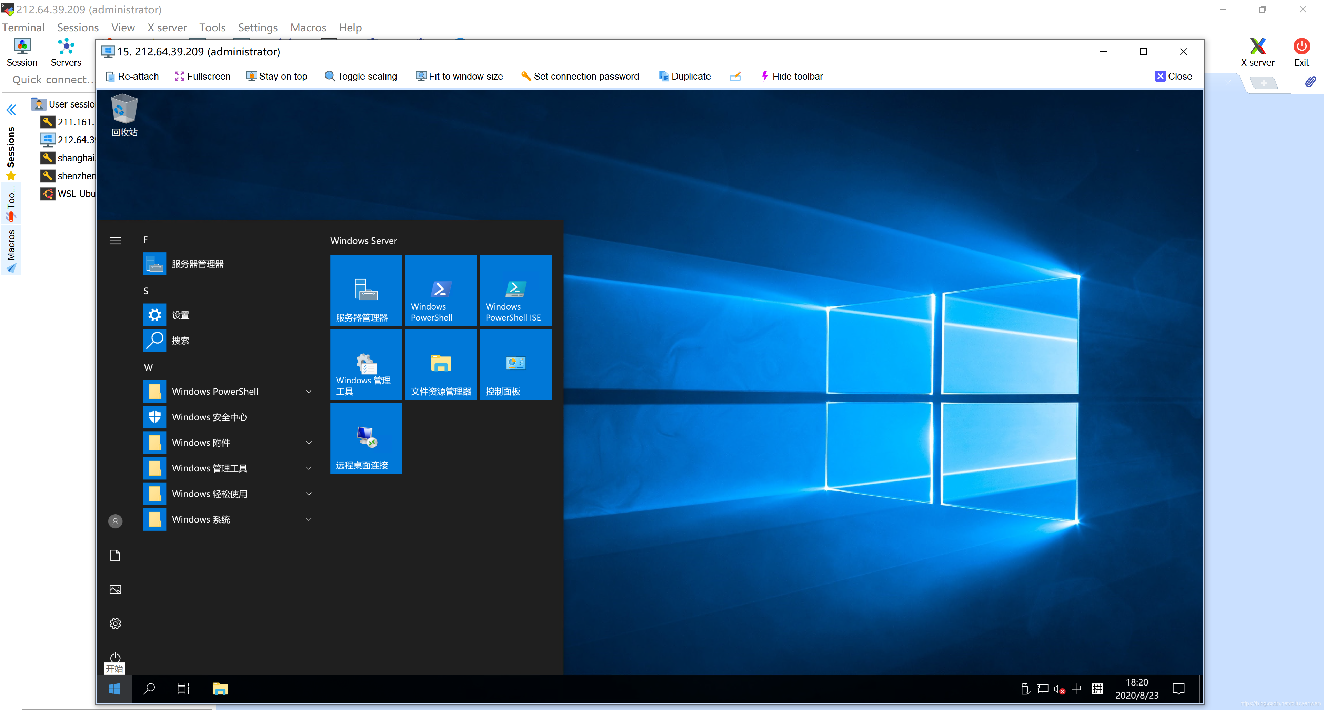Open the Macros menu

(308, 27)
